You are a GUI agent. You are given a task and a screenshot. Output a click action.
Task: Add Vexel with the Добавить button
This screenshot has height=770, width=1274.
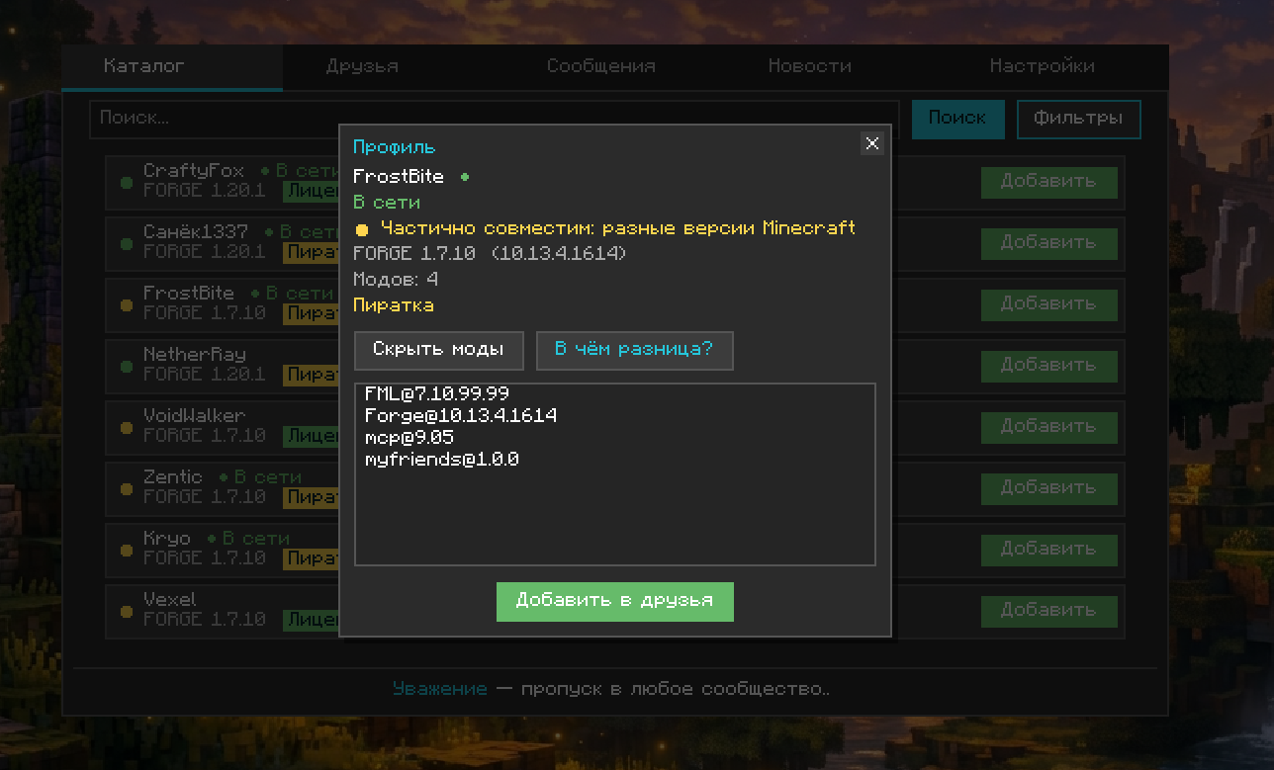[1048, 611]
